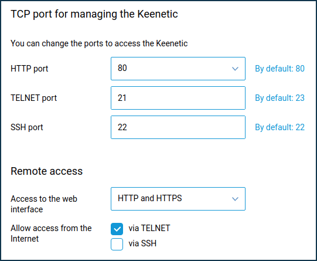The image size is (317, 261).
Task: Click 'Allow access from the Internet' label
Action: [51, 233]
